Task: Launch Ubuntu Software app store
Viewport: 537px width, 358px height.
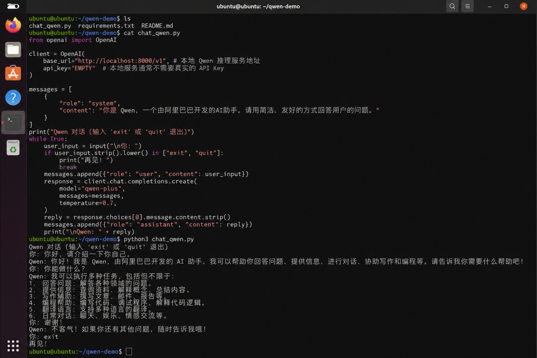Action: coord(13,73)
